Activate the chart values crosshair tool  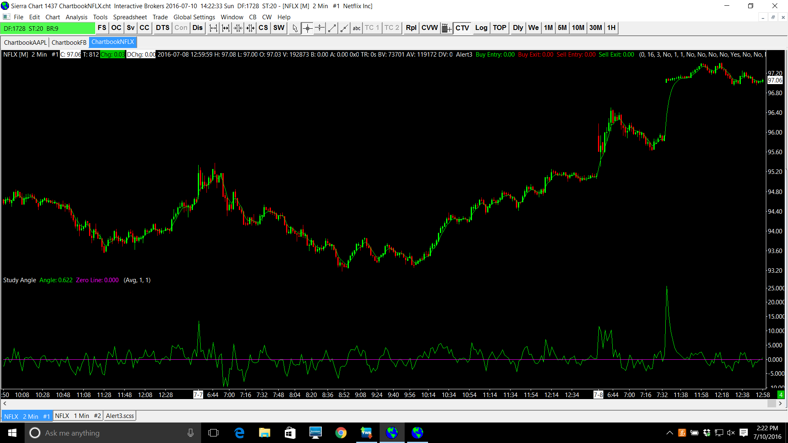(x=307, y=28)
